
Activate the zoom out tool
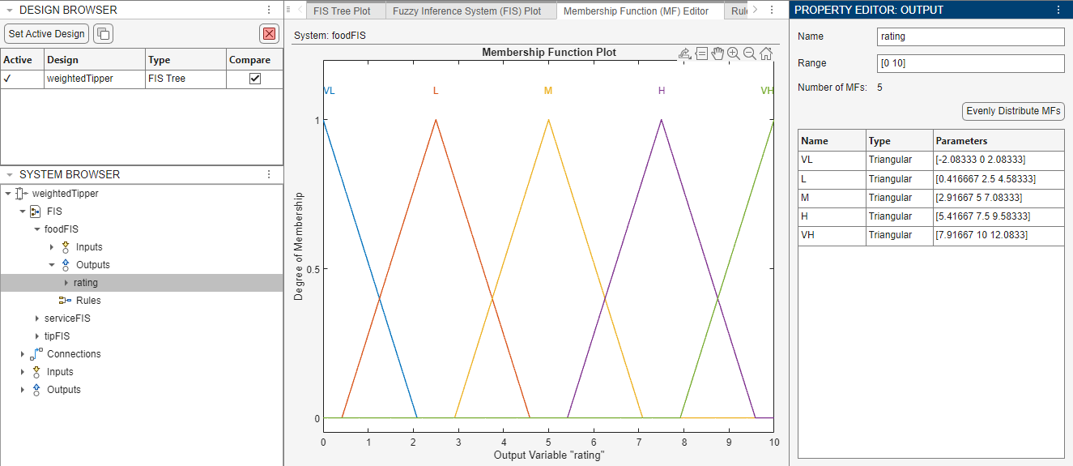coord(750,53)
